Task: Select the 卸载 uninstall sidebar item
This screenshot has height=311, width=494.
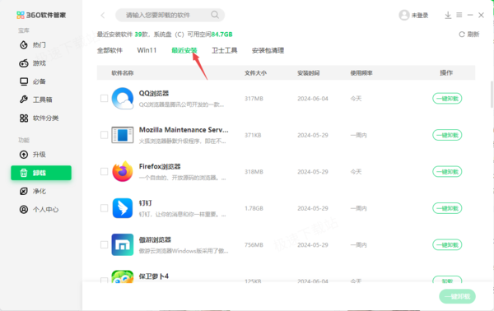Action: tap(41, 173)
